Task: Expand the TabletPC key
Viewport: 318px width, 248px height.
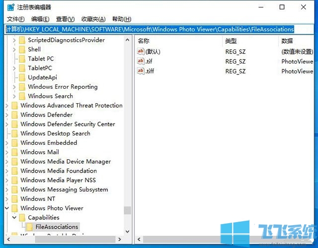Action: coord(14,68)
